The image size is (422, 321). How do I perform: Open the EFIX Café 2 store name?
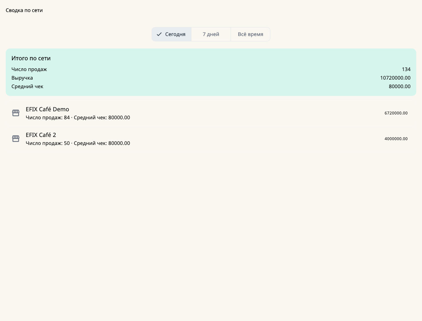pos(41,135)
